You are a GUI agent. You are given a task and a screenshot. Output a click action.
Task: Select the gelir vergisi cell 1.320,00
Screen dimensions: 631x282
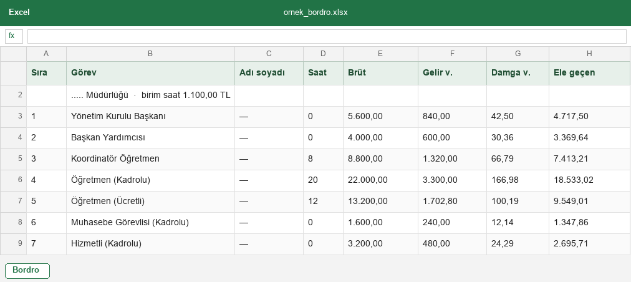pyautogui.click(x=452, y=159)
